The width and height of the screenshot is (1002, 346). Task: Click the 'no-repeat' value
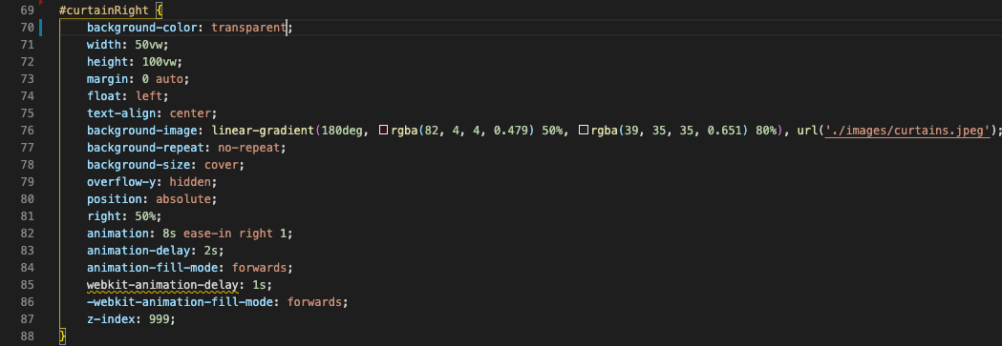coord(248,148)
